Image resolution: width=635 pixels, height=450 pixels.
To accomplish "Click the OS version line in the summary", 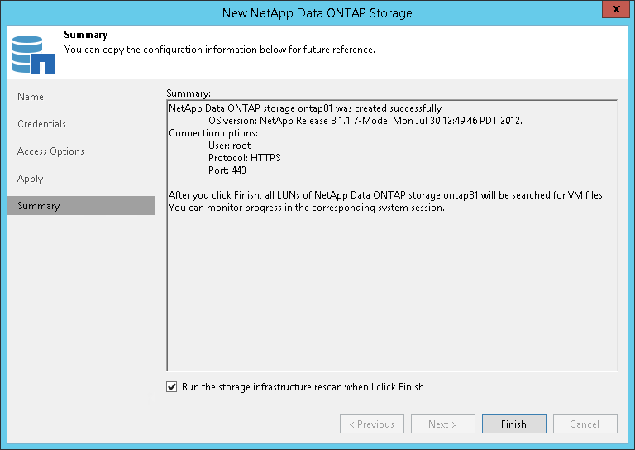I will (x=365, y=121).
